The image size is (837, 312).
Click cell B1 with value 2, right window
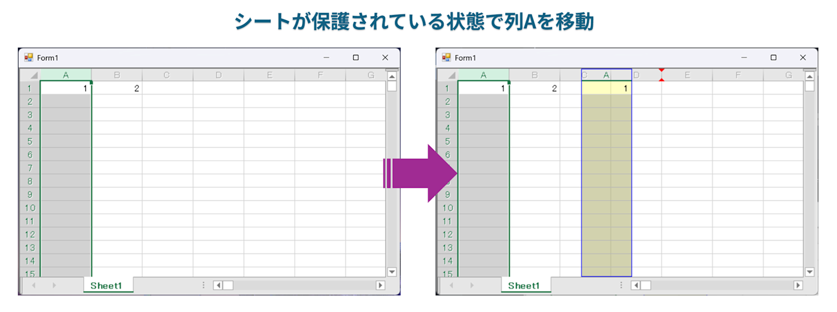[535, 88]
